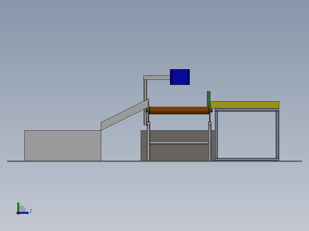Select the green vertical plate
309x231 pixels.
pos(208,99)
